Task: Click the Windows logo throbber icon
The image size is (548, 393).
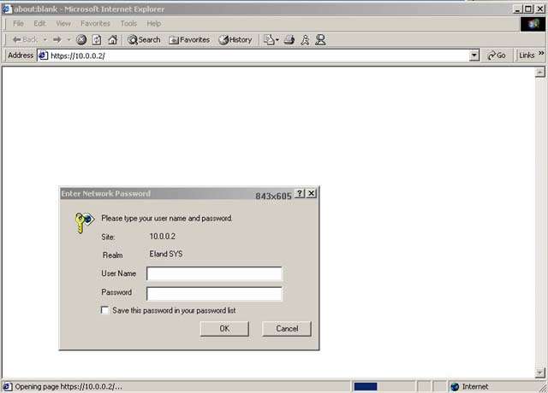Action: click(533, 24)
